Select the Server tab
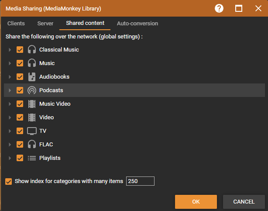Viewport: 268px width, 211px height. (x=45, y=24)
